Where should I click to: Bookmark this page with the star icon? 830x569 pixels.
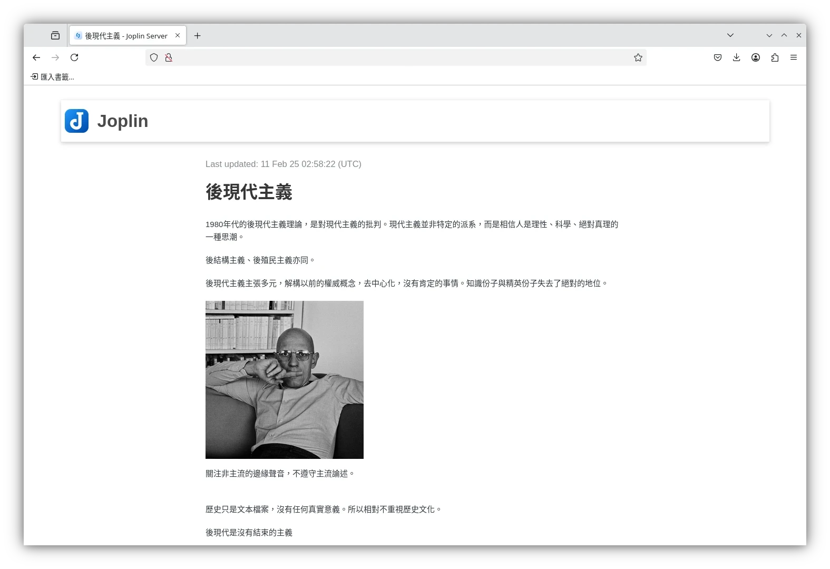tap(638, 57)
